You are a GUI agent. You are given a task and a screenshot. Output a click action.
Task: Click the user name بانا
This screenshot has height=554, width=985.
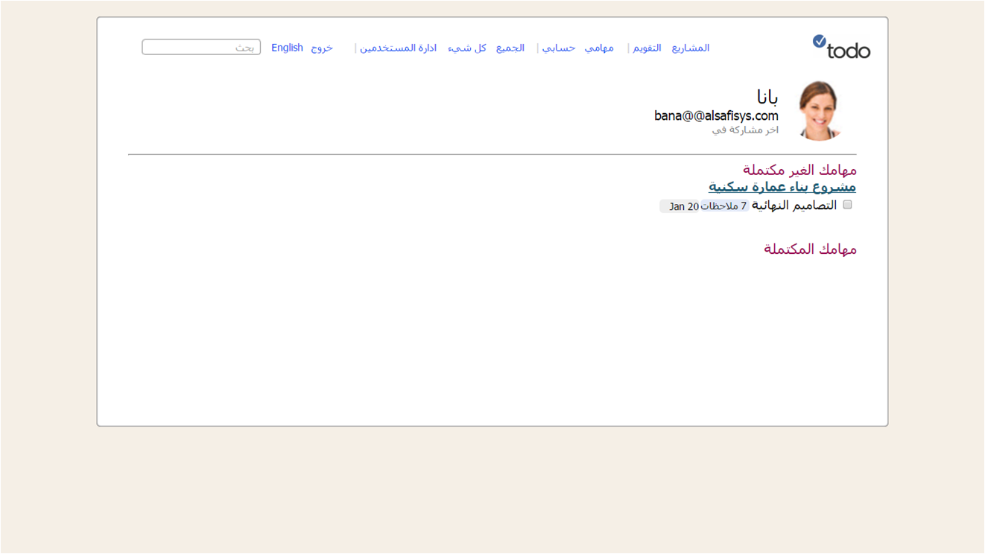tap(767, 98)
